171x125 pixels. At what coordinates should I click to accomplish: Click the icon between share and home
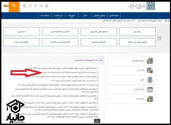click(x=36, y=5)
